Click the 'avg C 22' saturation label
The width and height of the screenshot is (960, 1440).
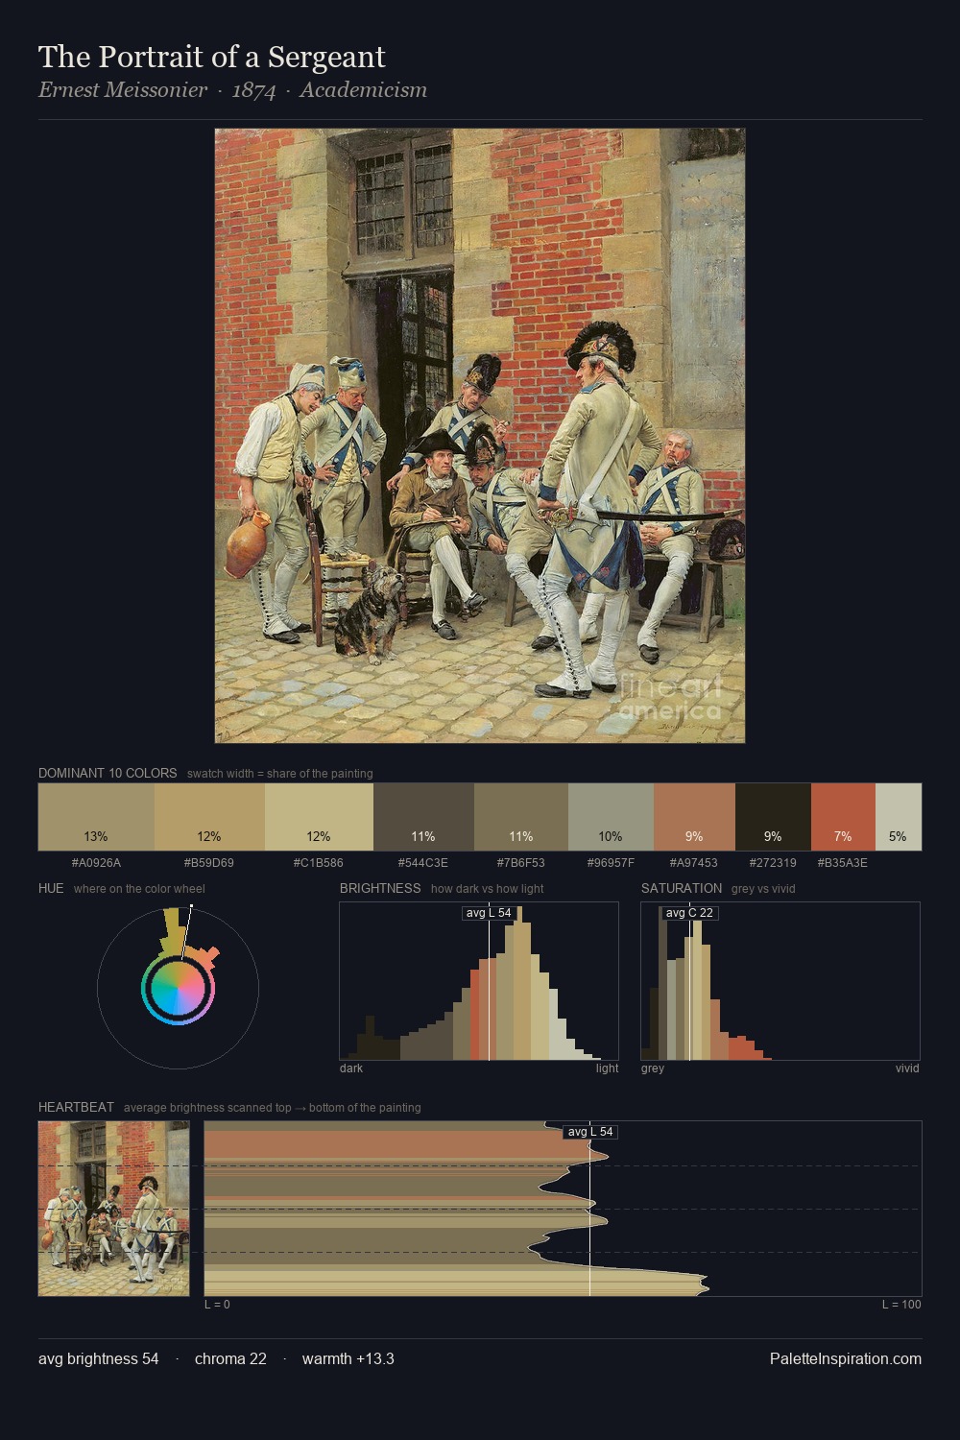(x=689, y=913)
